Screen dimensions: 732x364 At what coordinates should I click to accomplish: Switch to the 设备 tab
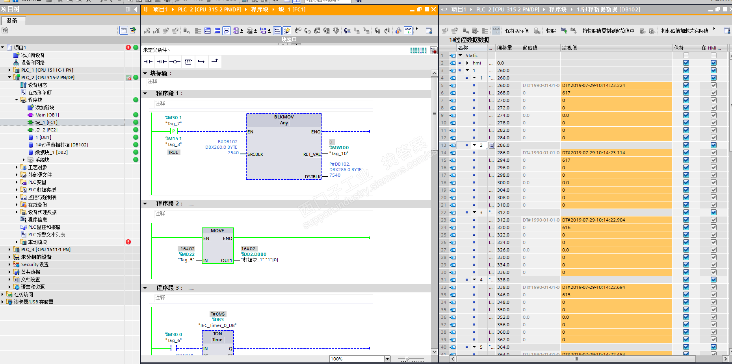tap(12, 21)
